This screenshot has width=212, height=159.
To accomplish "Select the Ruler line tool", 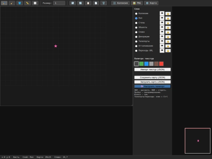I will [27, 3].
